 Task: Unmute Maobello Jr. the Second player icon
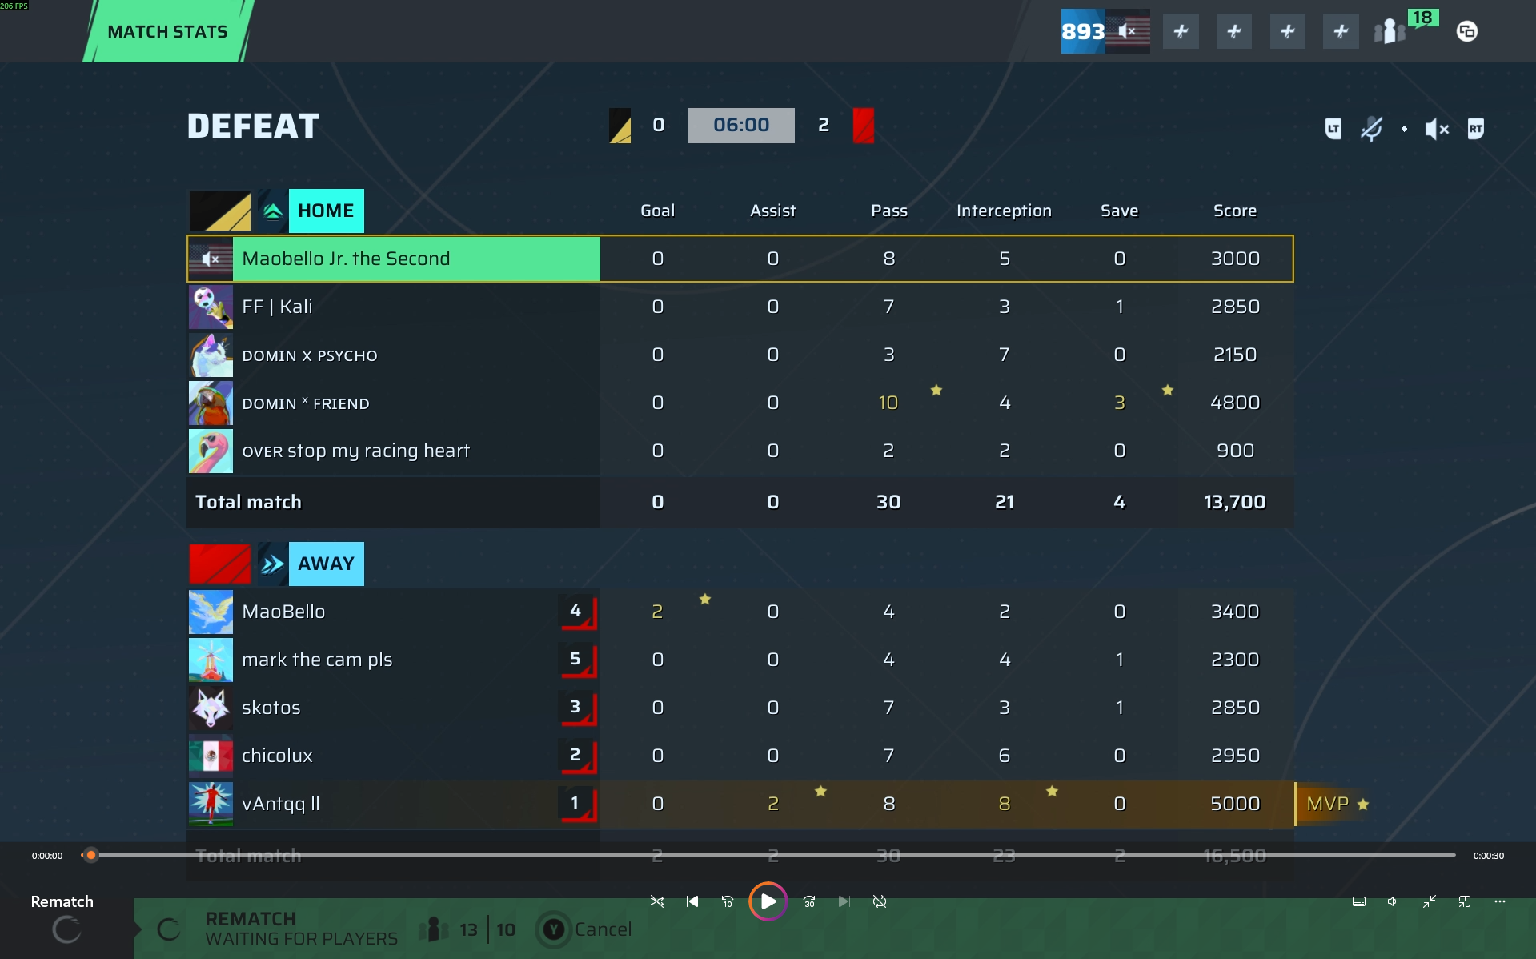[211, 259]
